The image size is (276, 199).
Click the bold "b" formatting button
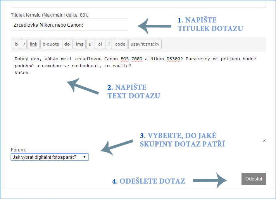coord(16,44)
